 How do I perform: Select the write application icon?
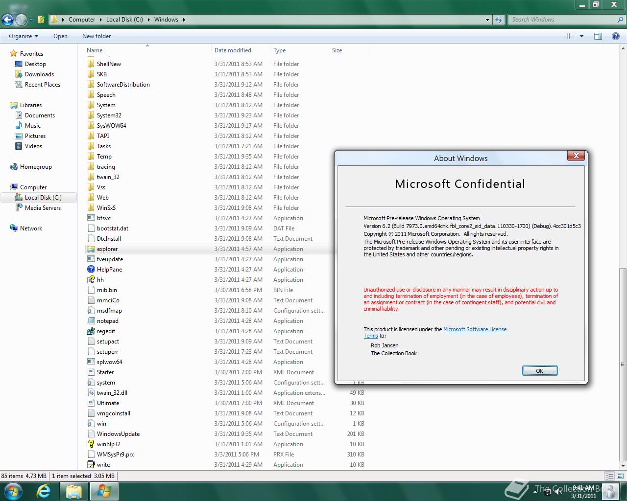click(91, 465)
